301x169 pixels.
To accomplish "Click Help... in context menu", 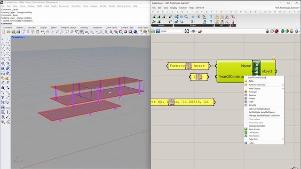I will click(264, 143).
